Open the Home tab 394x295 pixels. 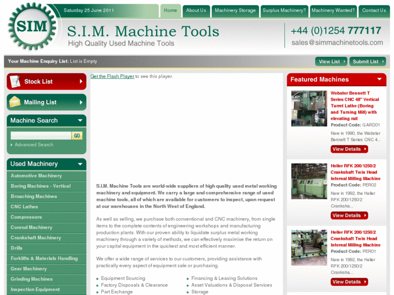click(170, 10)
